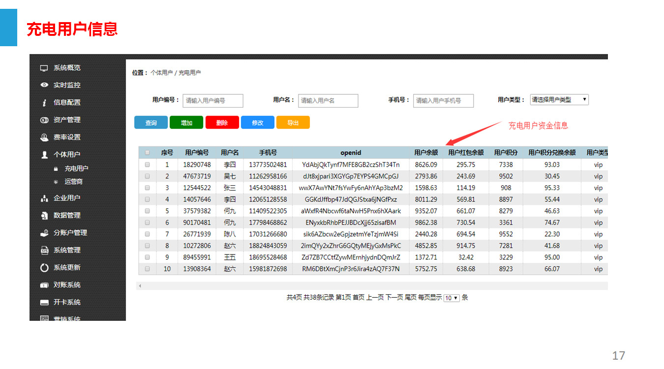Check the row checkbox for user 37579382
This screenshot has height=369, width=664.
147,211
